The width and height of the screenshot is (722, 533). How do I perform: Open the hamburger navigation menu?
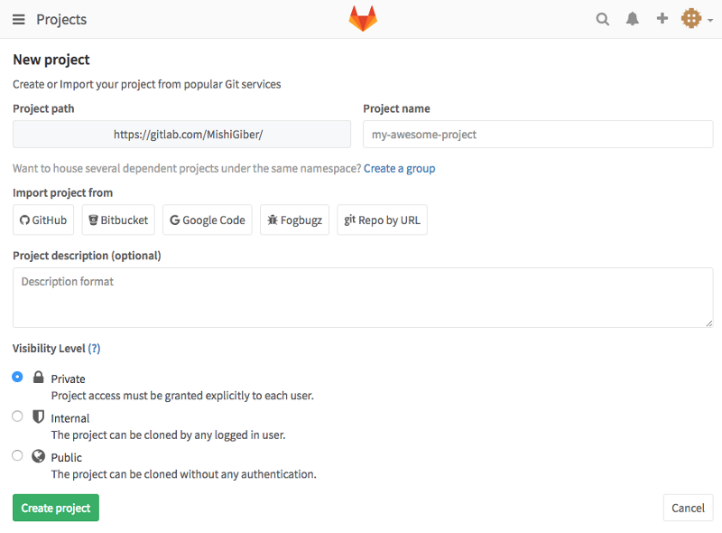(x=18, y=19)
